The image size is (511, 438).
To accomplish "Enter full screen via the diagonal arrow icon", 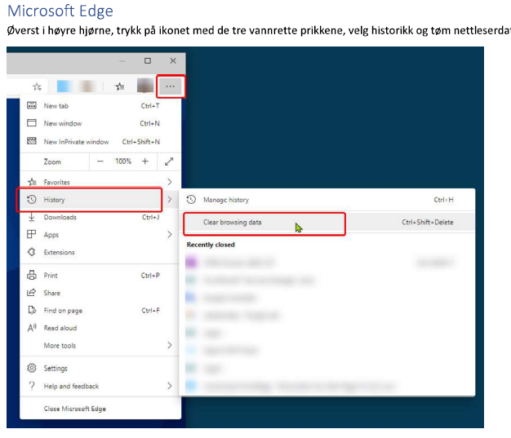I will 169,161.
